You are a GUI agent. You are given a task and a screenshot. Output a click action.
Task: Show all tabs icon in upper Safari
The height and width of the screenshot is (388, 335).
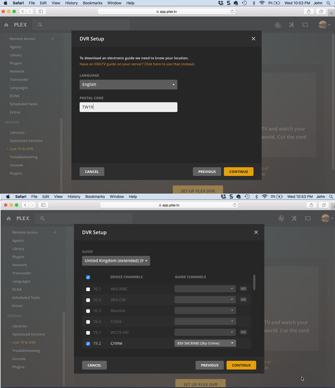pos(321,11)
